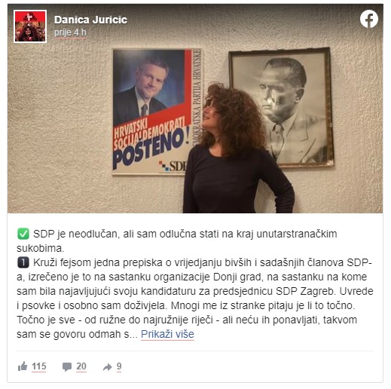Click the Facebook logo icon
The height and width of the screenshot is (389, 391).
coord(369,19)
